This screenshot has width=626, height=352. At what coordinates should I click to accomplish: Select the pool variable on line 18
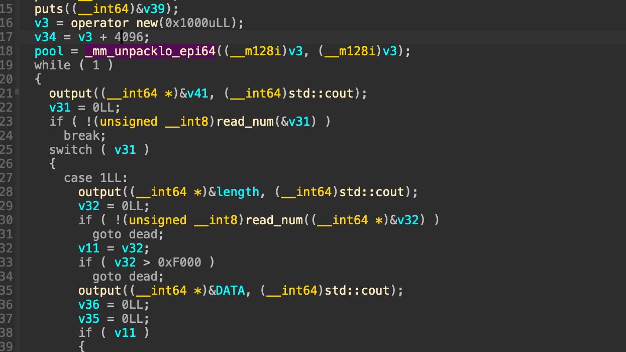[x=49, y=51]
